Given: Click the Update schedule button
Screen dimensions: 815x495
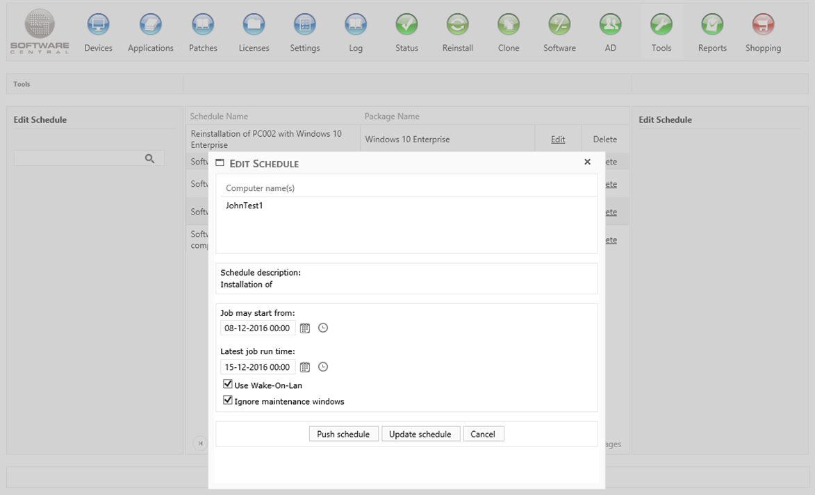Looking at the screenshot, I should 420,434.
